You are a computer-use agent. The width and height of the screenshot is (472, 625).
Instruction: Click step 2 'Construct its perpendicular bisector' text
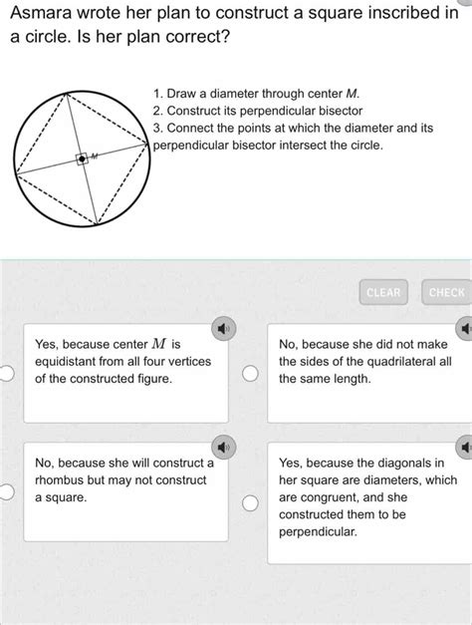[x=258, y=111]
